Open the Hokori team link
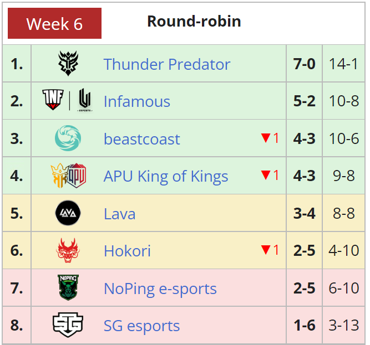 click(127, 251)
